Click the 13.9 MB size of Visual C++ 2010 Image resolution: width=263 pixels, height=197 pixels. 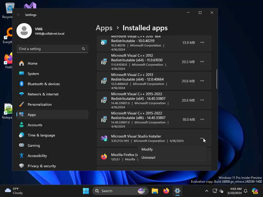coord(189,43)
